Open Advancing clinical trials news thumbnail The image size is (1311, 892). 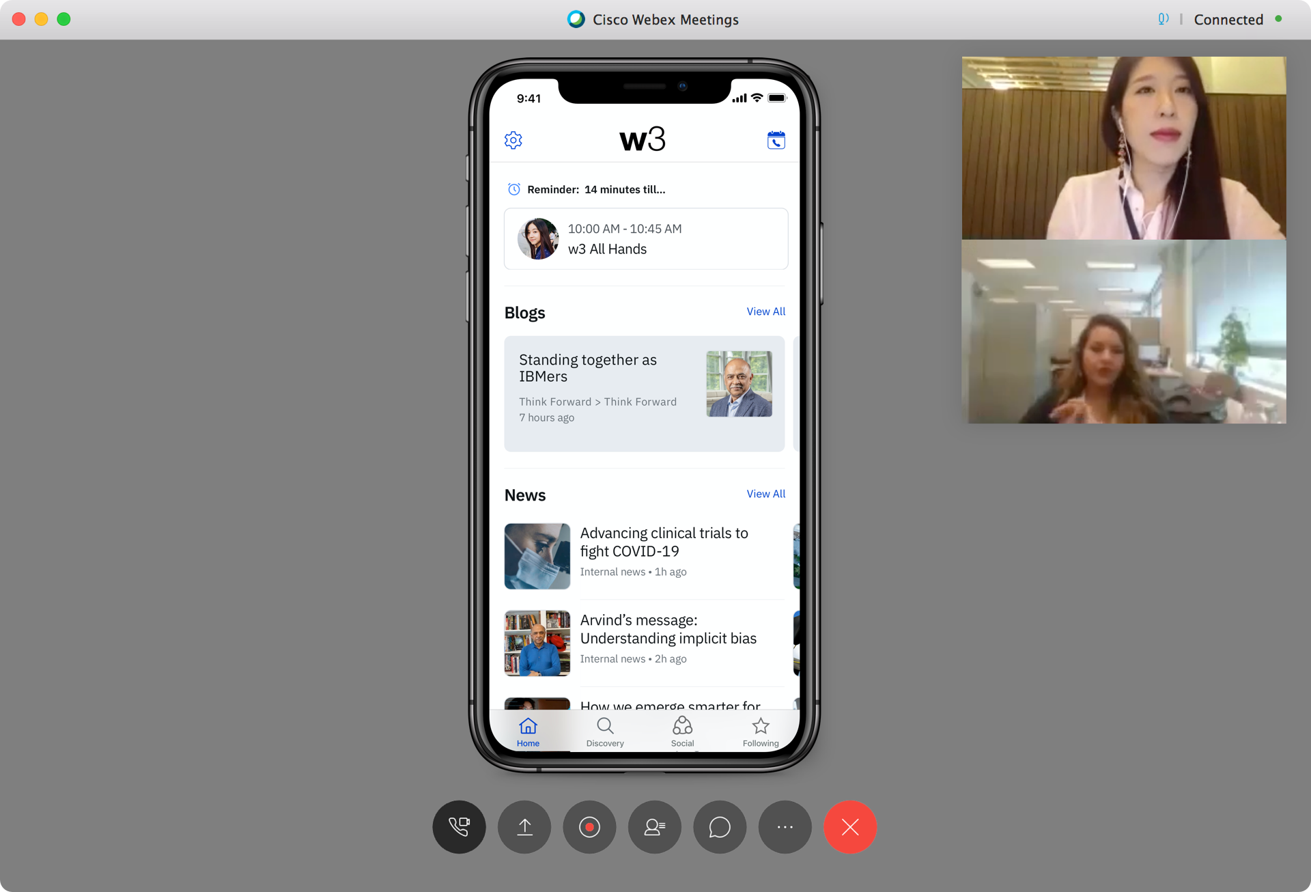(x=537, y=556)
